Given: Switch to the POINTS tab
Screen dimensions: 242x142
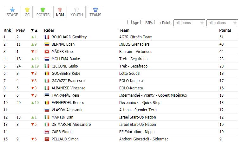Looking at the screenshot, I should [x=43, y=12].
